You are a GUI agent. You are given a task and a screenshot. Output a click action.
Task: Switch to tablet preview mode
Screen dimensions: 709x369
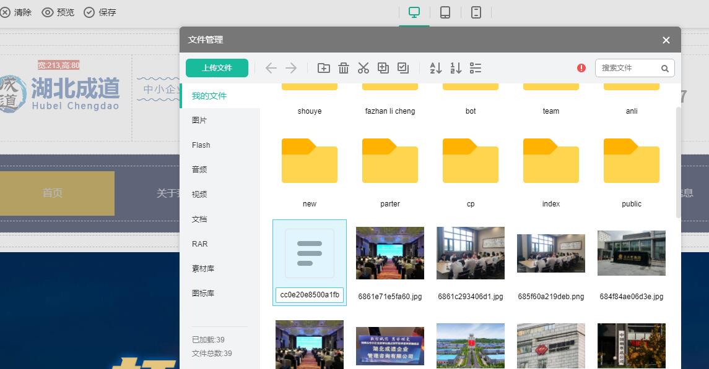(445, 12)
